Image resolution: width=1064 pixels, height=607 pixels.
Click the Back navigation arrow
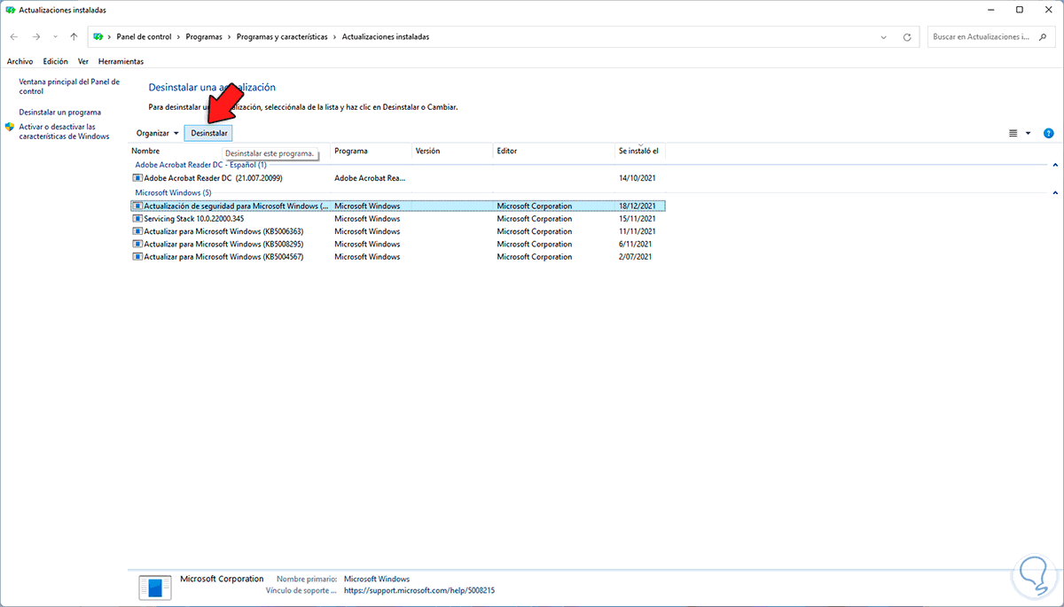coord(14,37)
